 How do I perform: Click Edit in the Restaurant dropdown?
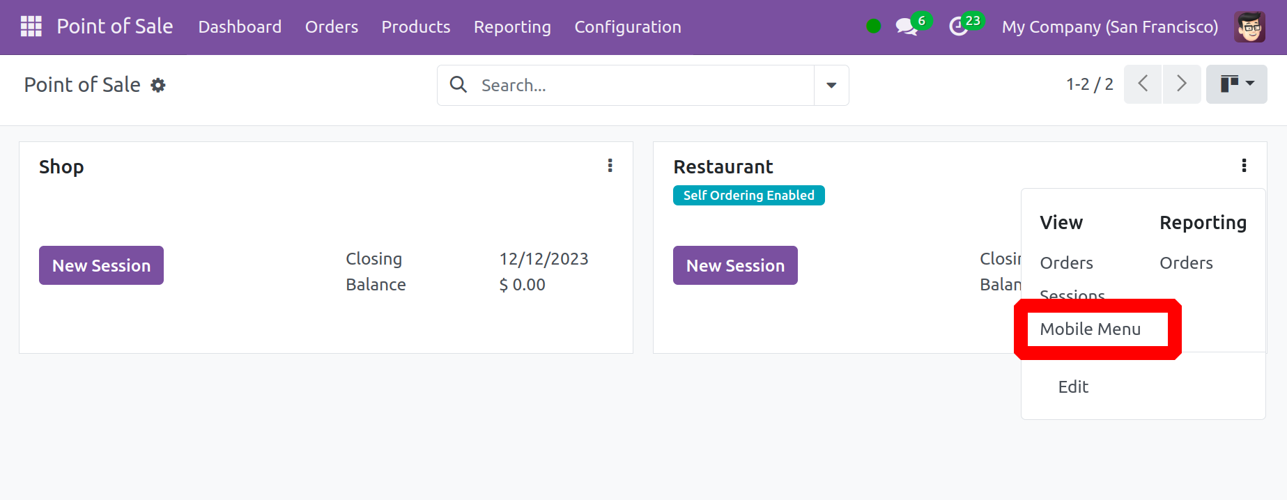click(x=1073, y=386)
